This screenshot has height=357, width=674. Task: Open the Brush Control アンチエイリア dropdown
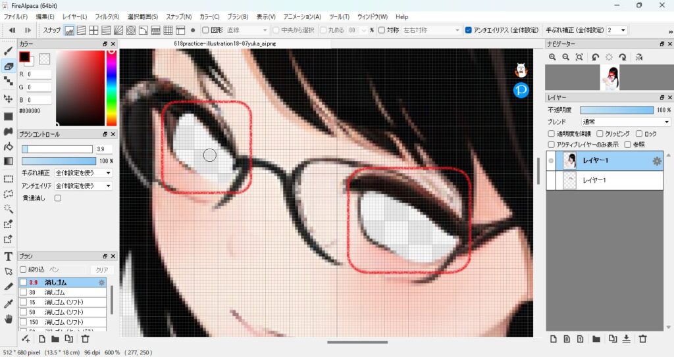[x=84, y=185]
